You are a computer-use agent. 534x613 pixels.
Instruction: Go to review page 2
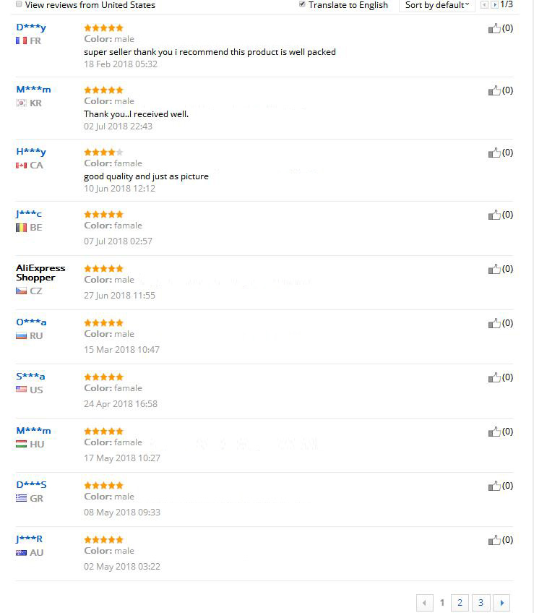[x=460, y=602]
